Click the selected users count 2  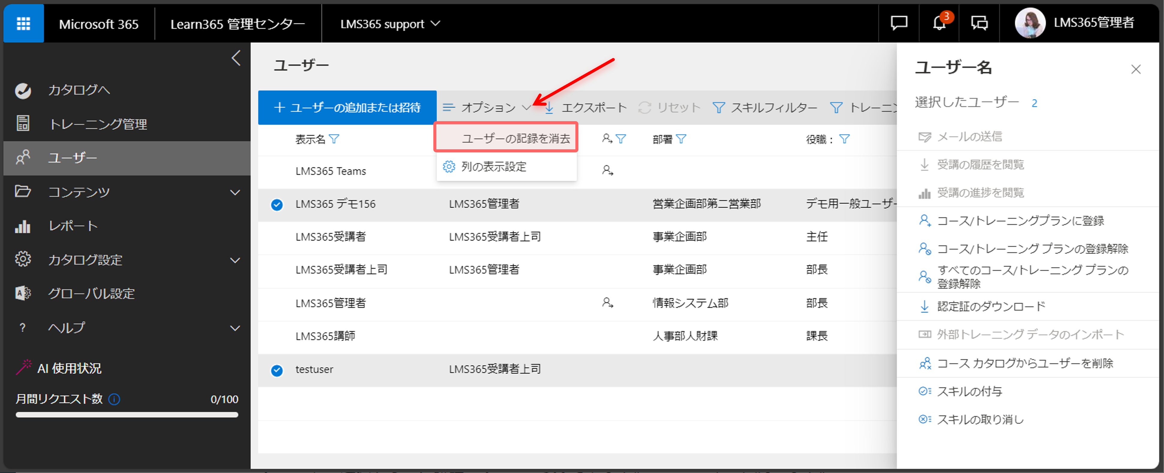click(1034, 103)
